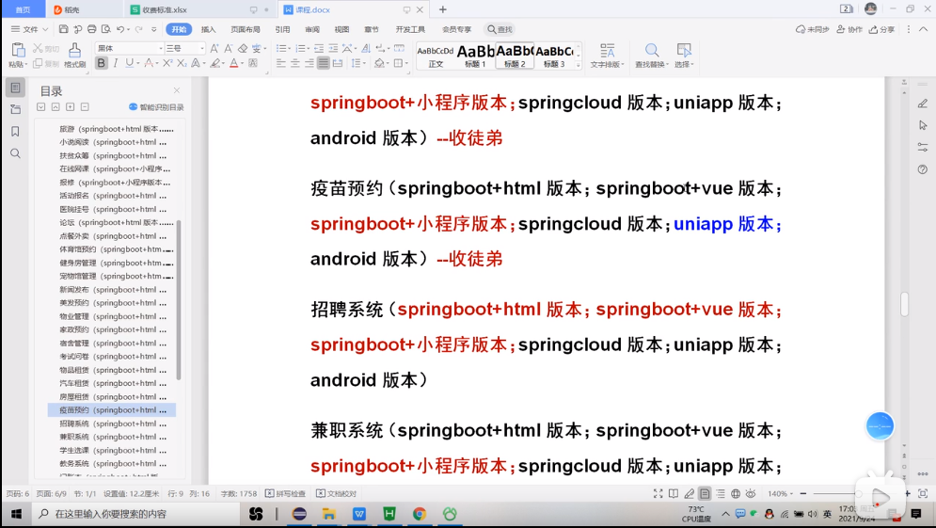Image resolution: width=936 pixels, height=528 pixels.
Task: Open the Help icon on right sidebar
Action: coord(922,169)
